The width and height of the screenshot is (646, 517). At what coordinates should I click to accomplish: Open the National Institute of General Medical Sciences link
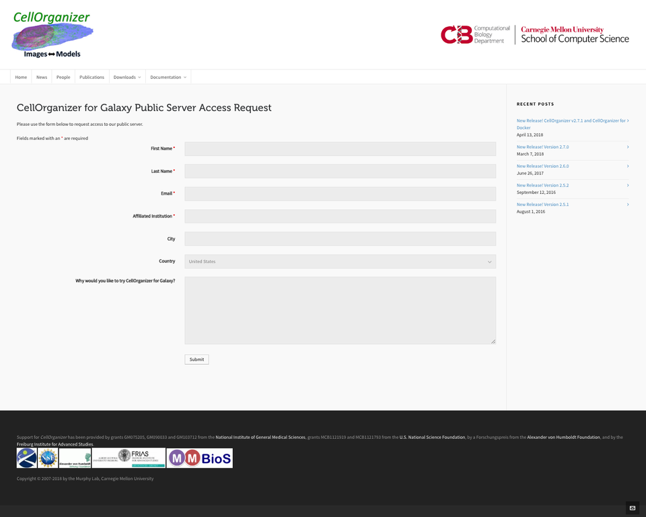[260, 437]
